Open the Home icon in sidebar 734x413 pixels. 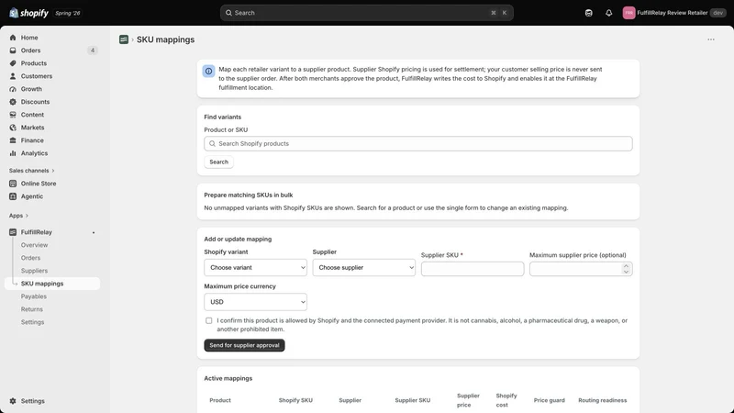coord(13,38)
